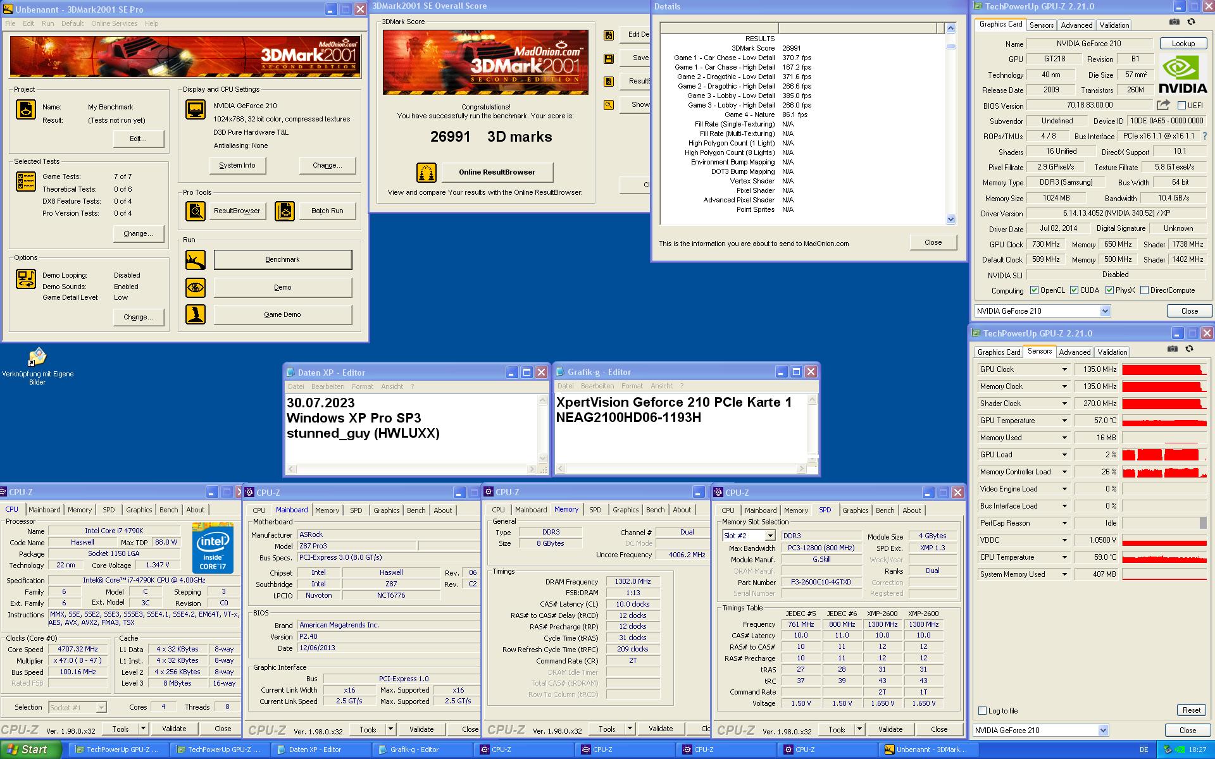Viewport: 1215px width, 759px height.
Task: Open the desktop shortcut Verknüpfung mit Eigene Bilder
Action: 37,366
